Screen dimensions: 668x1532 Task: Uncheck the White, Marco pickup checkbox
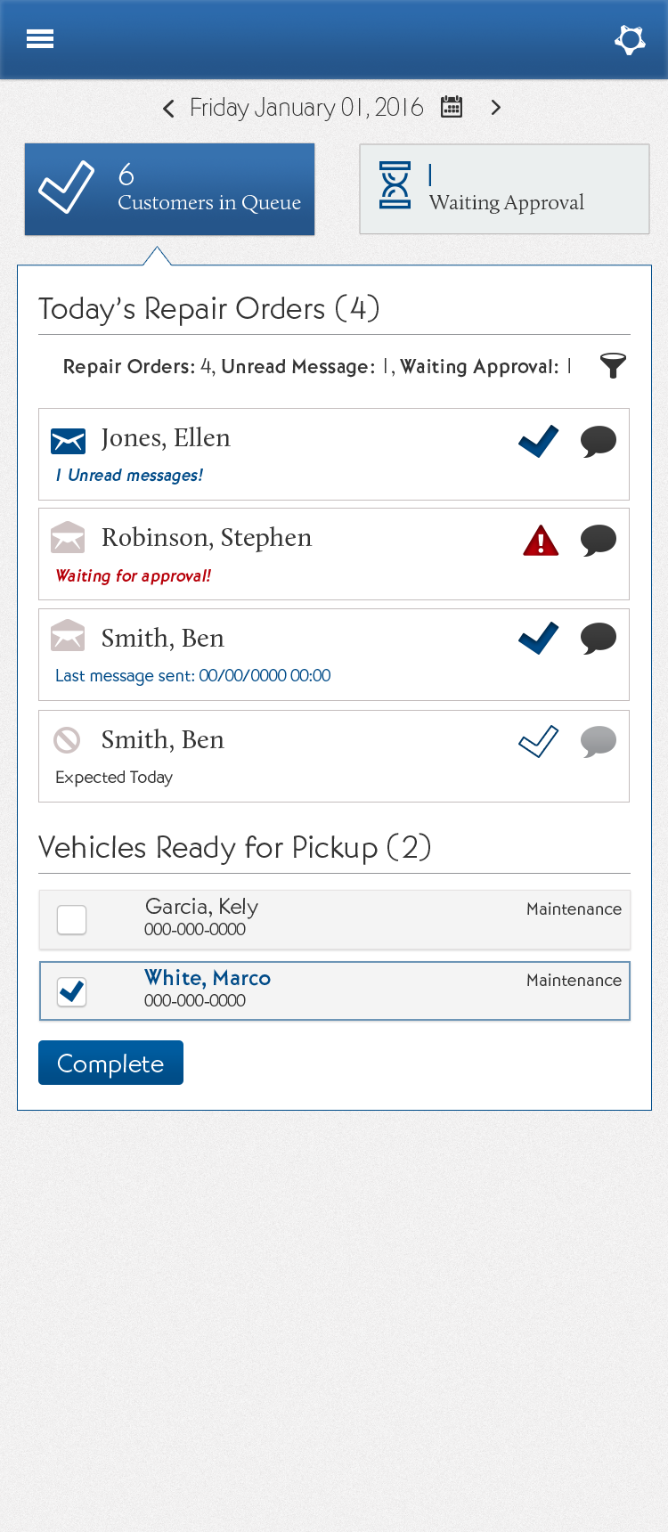coord(71,991)
